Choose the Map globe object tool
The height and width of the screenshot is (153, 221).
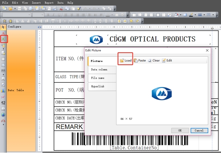(x=3, y=115)
